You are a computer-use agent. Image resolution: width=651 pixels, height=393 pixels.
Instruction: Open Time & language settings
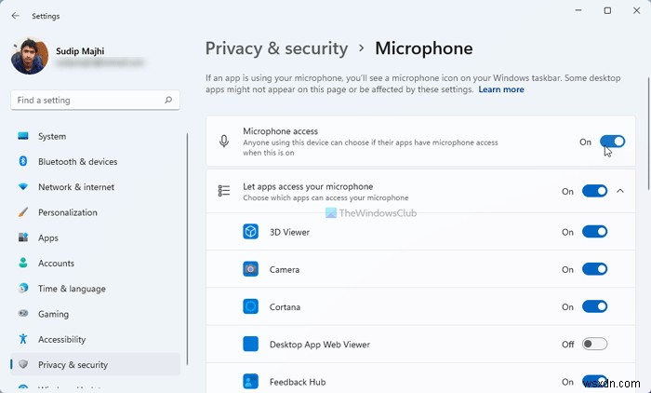click(96, 288)
